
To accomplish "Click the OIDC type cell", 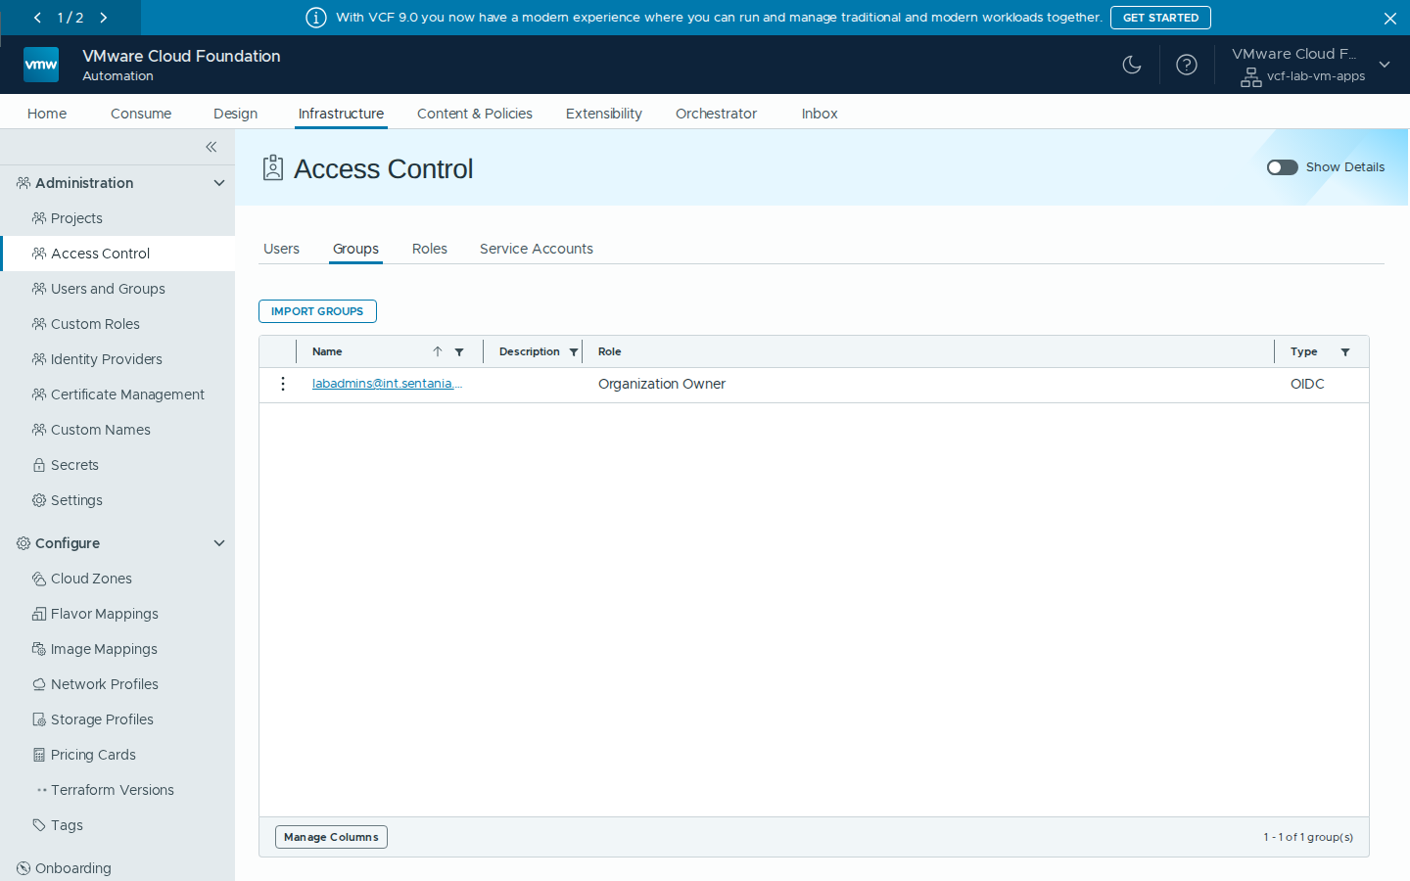I will (x=1307, y=384).
